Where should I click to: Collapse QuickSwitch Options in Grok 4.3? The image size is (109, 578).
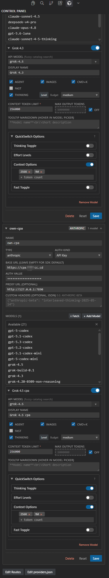[12, 136]
